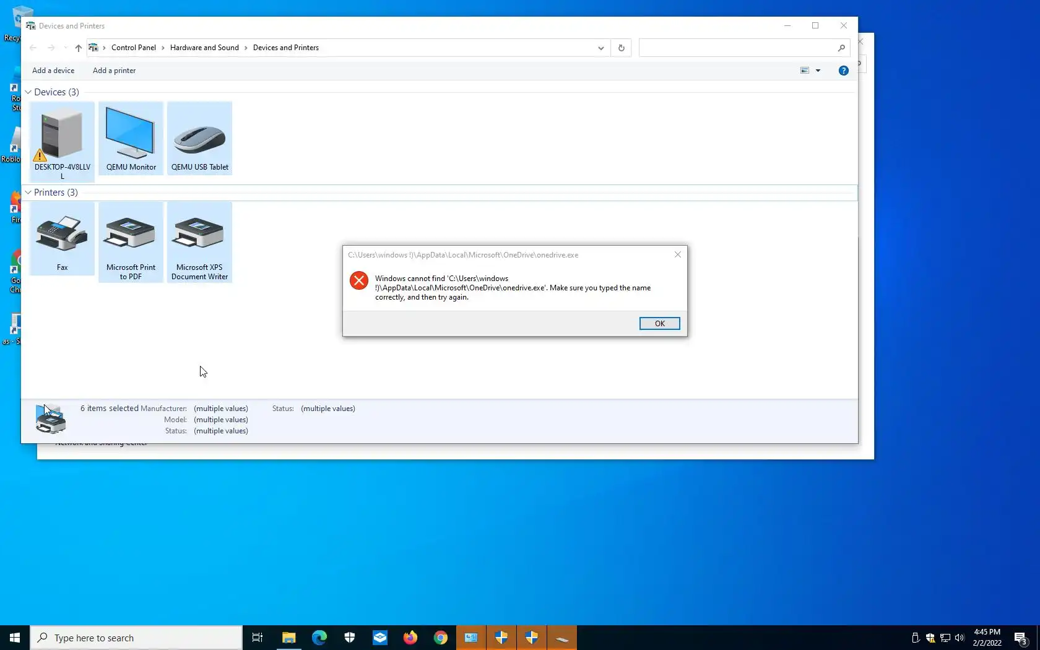Click the Back navigation arrow
Viewport: 1040px width, 650px height.
[33, 48]
